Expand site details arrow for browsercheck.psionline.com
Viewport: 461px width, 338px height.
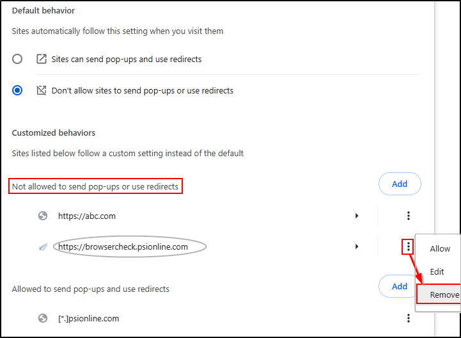pos(357,246)
